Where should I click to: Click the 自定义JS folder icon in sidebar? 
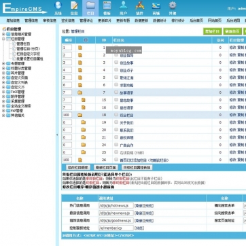pyautogui.click(x=8, y=87)
